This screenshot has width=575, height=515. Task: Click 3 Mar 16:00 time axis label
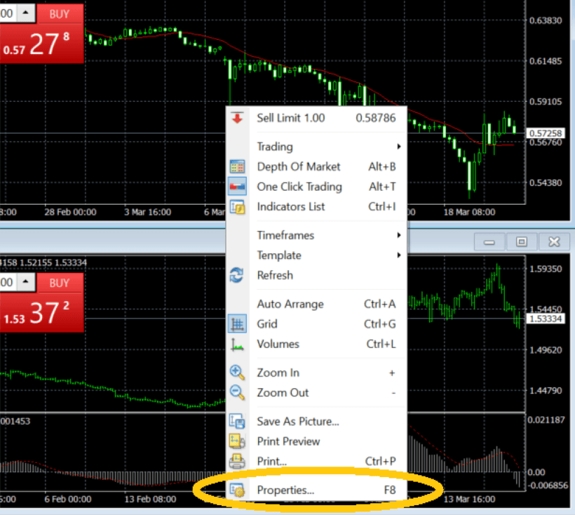[x=147, y=212]
